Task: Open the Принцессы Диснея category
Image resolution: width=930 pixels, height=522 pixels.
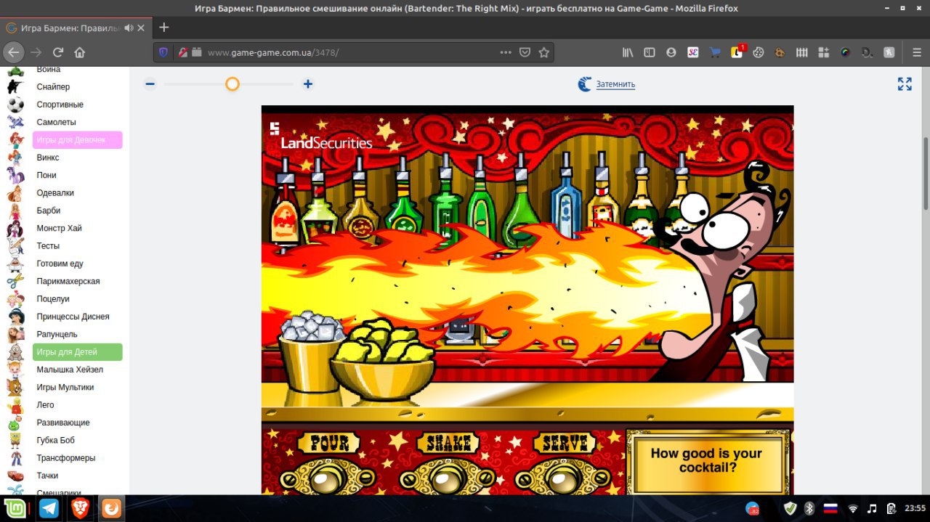Action: 73,317
